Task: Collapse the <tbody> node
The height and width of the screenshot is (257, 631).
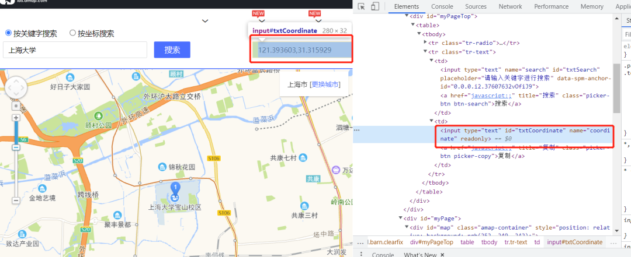Action: click(419, 34)
